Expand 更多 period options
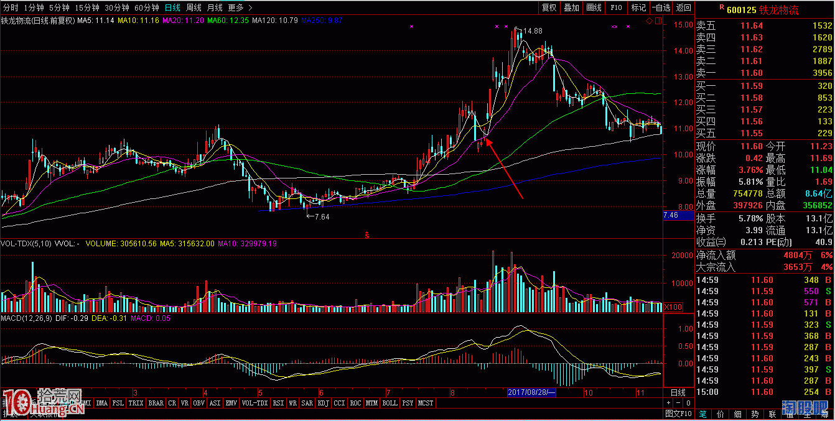This screenshot has width=835, height=421. coord(240,7)
